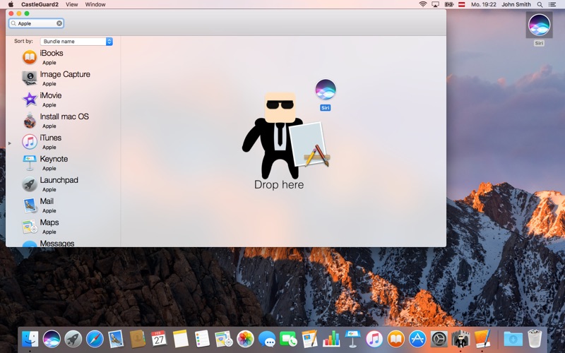565x353 pixels.
Task: Select the iMovie star icon in list
Action: tap(30, 100)
